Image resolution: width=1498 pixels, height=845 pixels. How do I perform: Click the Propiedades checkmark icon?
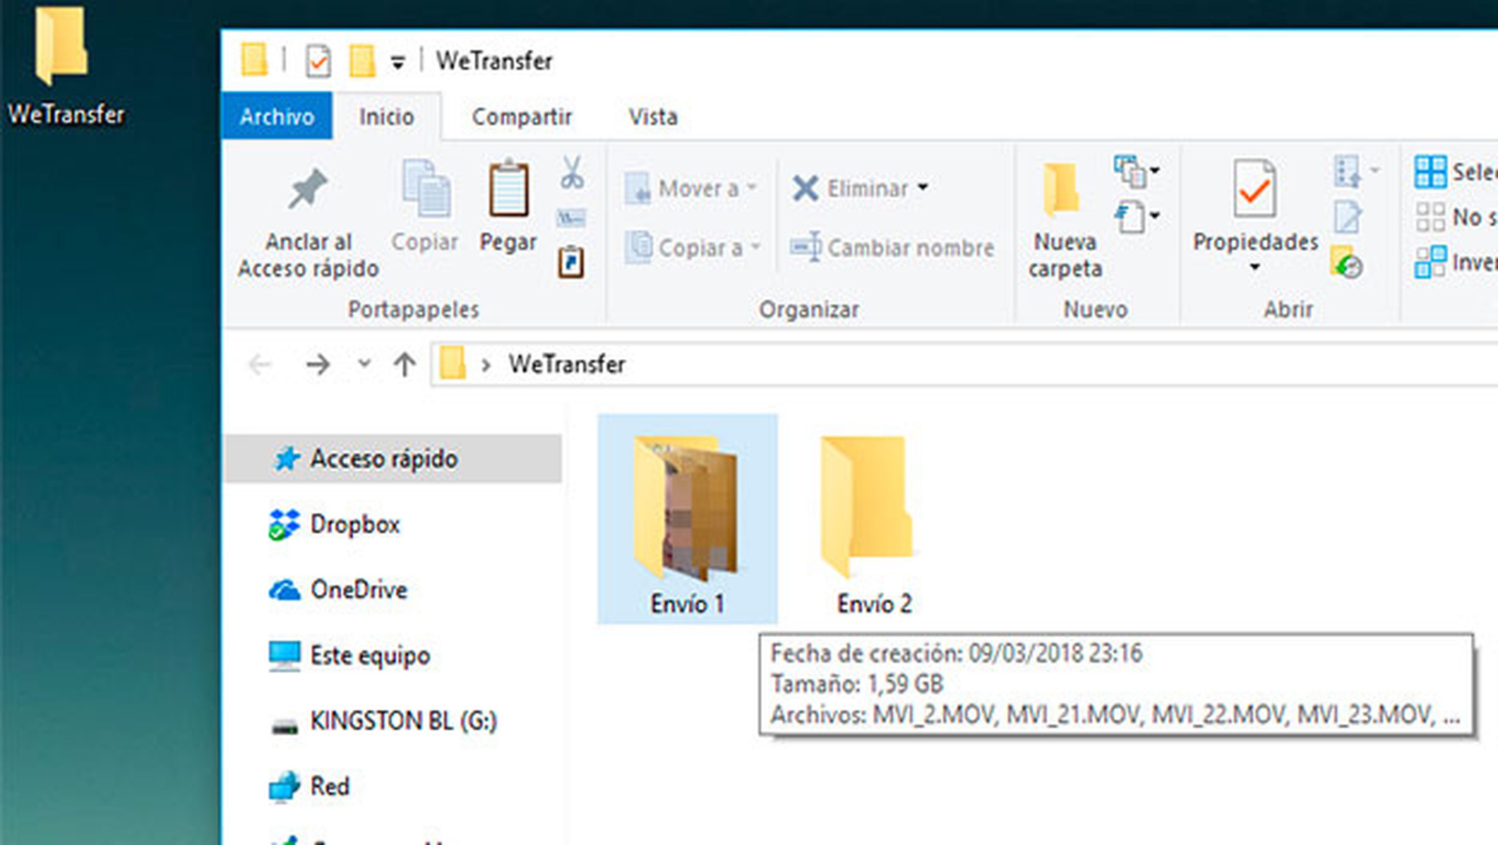1255,189
